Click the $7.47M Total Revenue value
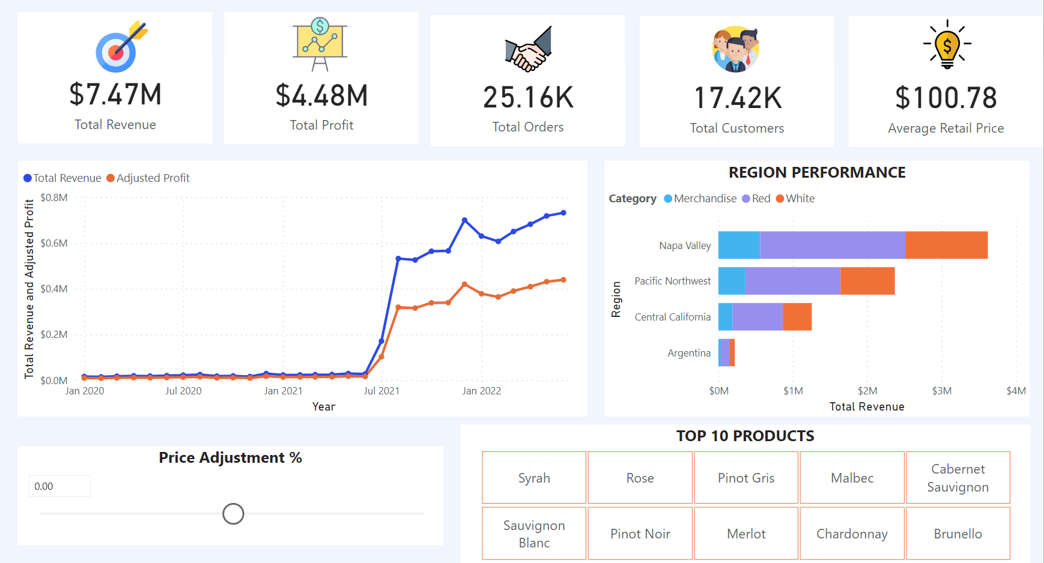The width and height of the screenshot is (1044, 563). [115, 94]
